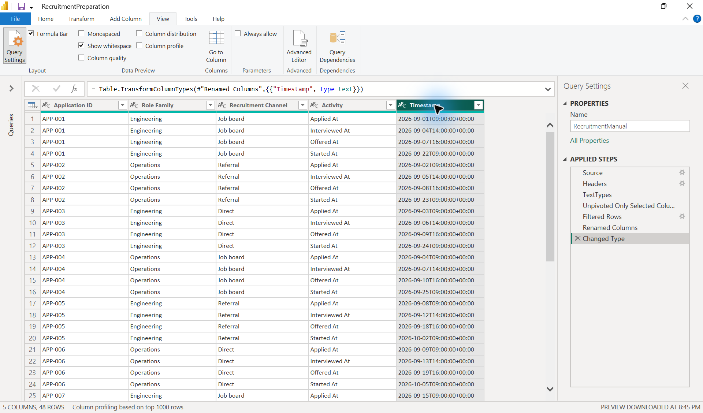Open the Timestamp column filter dropdown
703x413 pixels.
tap(478, 105)
